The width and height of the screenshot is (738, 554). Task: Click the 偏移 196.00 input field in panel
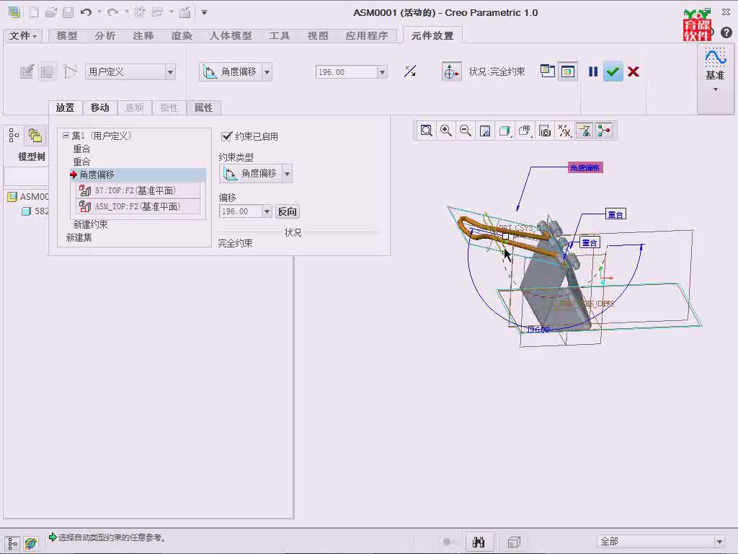tap(241, 211)
